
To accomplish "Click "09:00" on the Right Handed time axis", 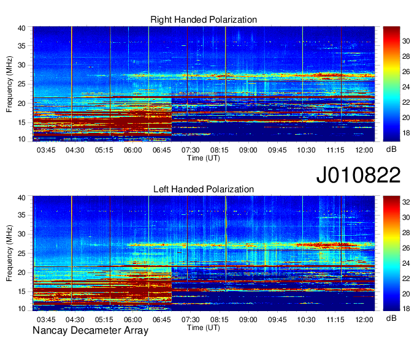I will tap(248, 150).
